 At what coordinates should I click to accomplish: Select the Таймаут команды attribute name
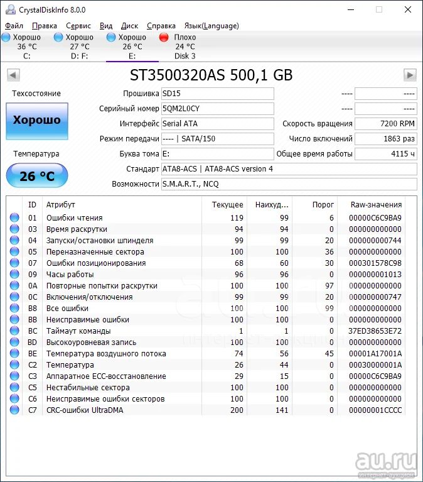coord(78,331)
